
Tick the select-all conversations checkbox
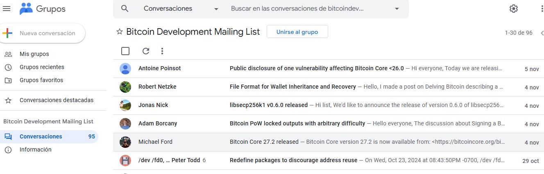pos(125,51)
